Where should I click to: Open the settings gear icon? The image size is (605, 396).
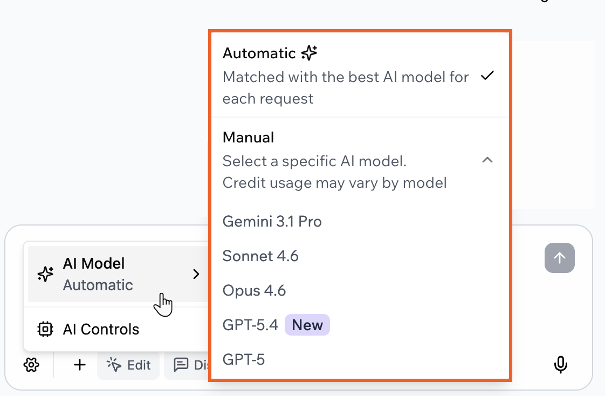pos(31,365)
